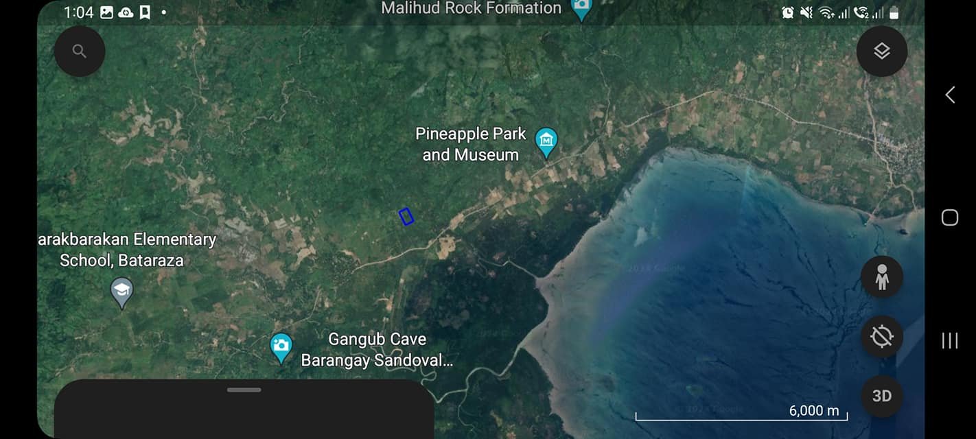This screenshot has height=439, width=976.
Task: Click the blue polygon outline on map
Action: 406,217
